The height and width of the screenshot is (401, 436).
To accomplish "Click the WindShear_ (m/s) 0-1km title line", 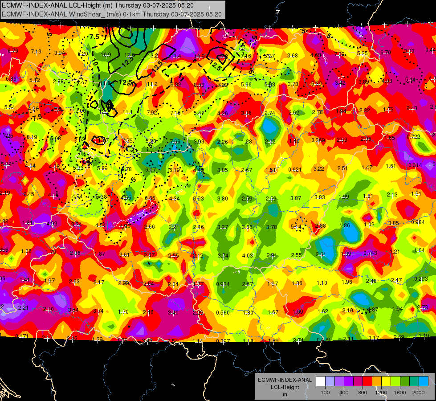I will pyautogui.click(x=111, y=14).
